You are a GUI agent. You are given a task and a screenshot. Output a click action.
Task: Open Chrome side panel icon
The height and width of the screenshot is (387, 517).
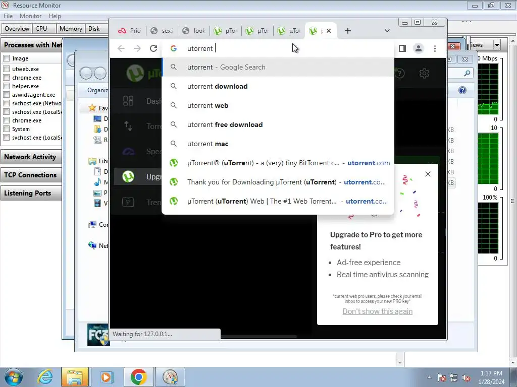[402, 48]
